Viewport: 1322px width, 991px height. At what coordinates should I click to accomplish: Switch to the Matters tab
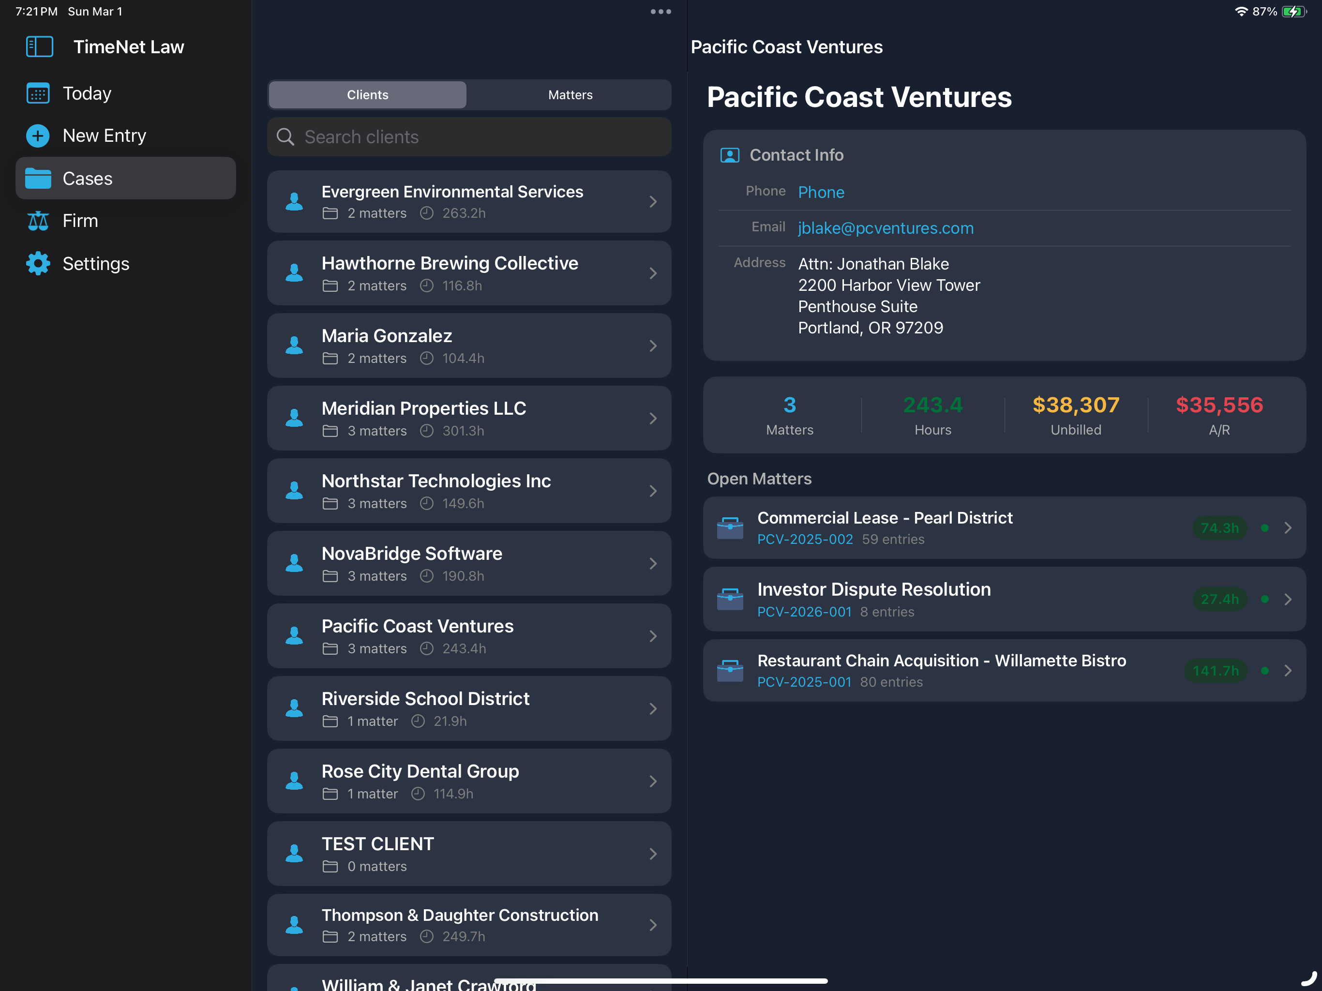[x=570, y=94]
